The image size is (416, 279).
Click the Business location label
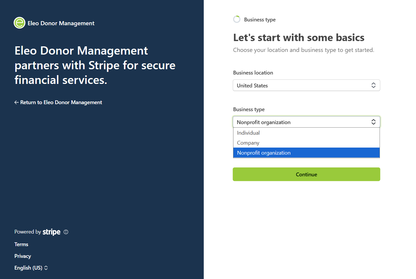coord(253,73)
